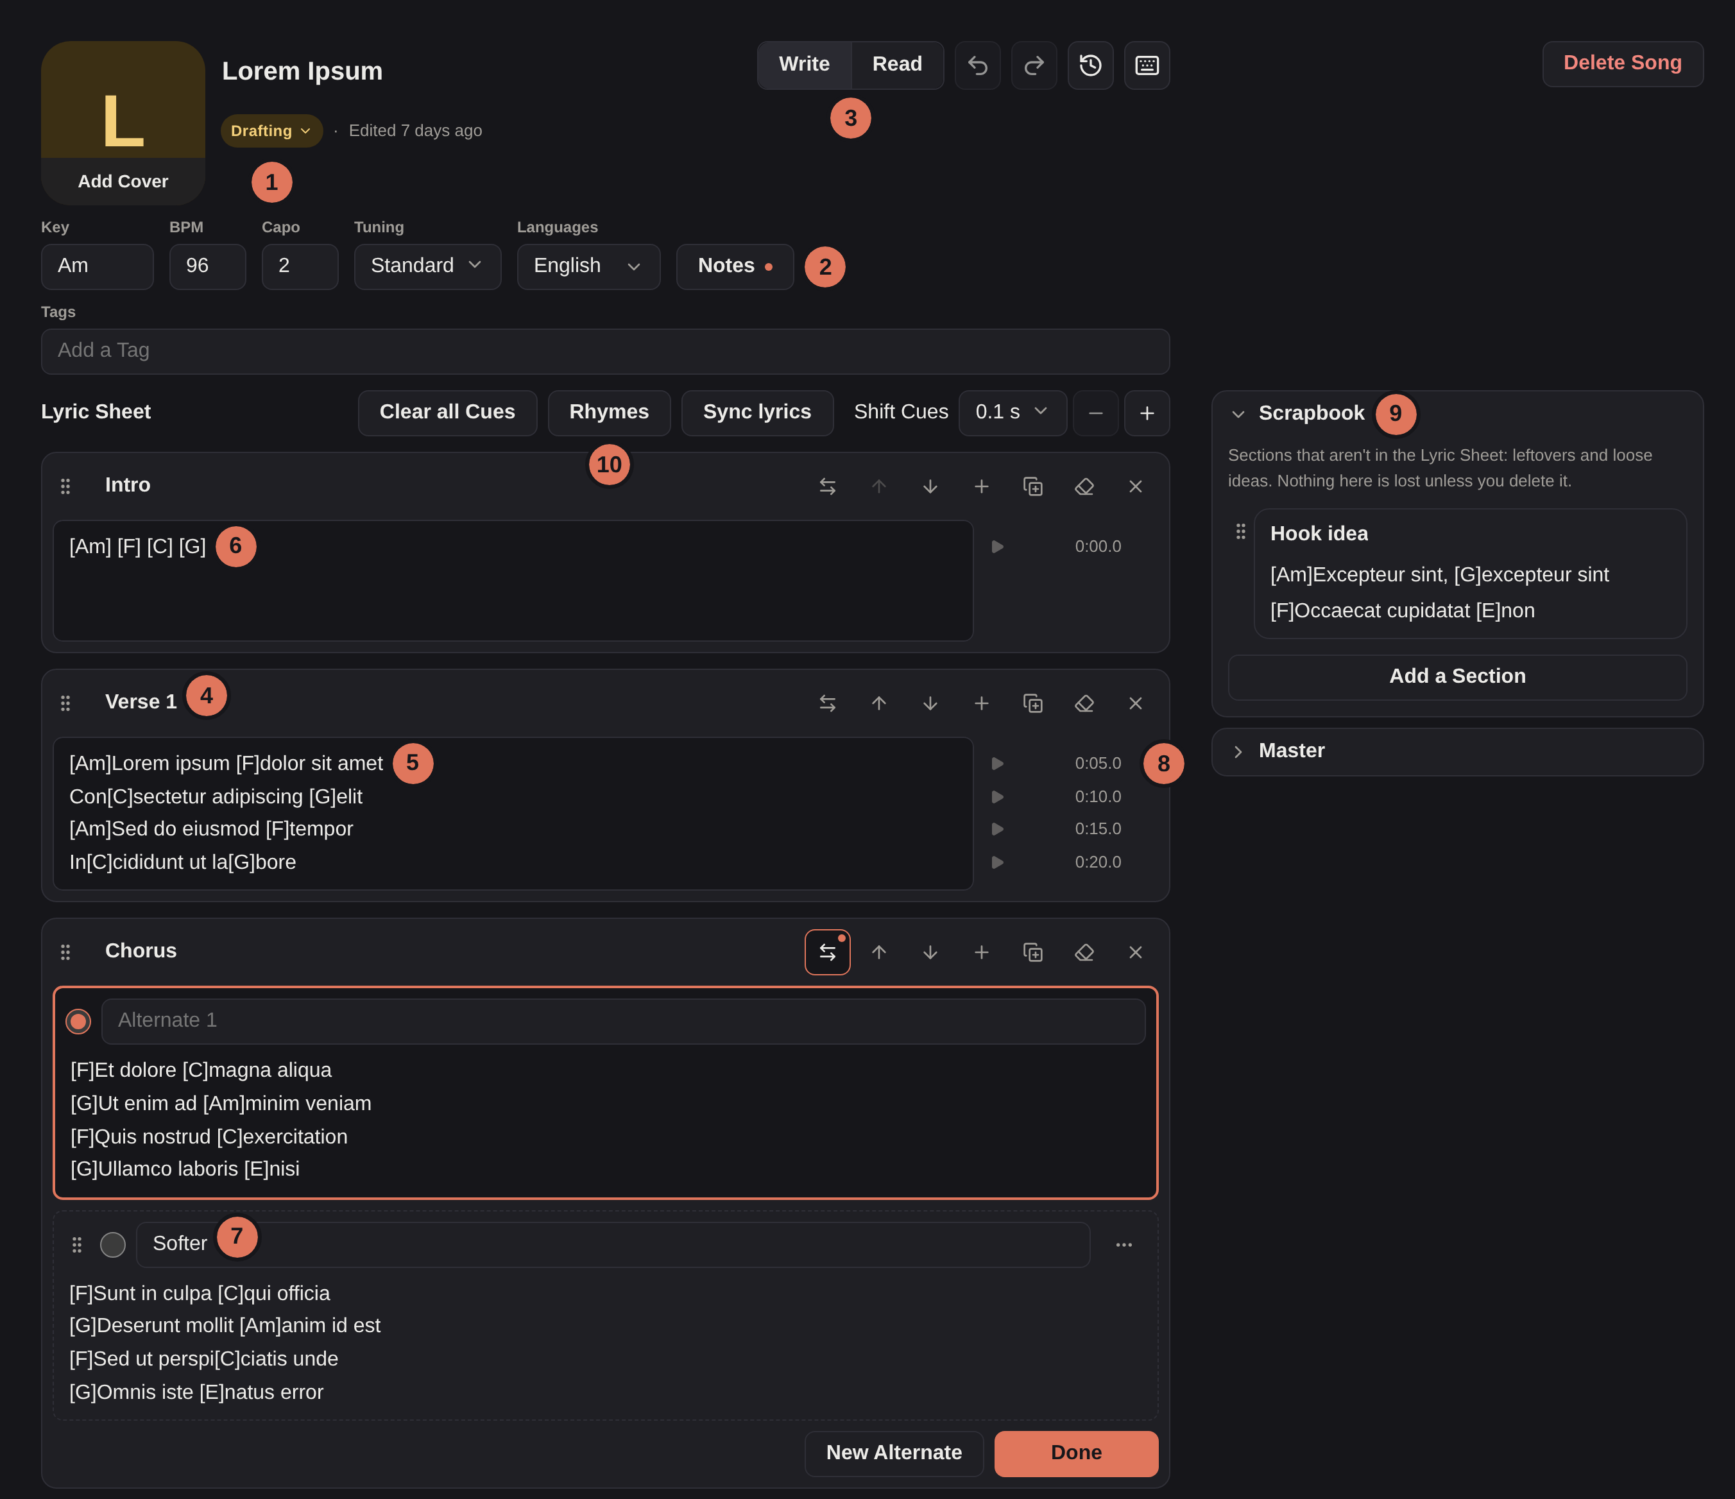Click the Sync lyrics button
Screen dimensions: 1735x1499
point(757,412)
